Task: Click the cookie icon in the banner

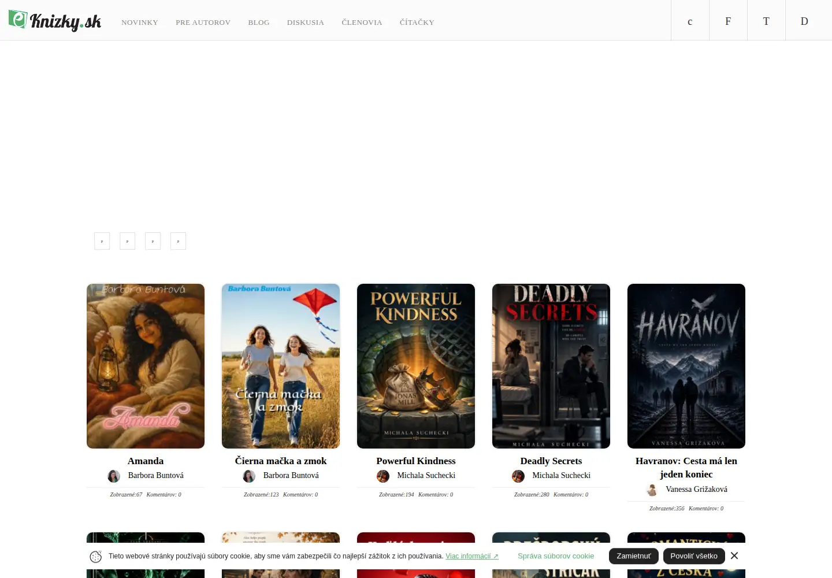Action: click(x=96, y=557)
